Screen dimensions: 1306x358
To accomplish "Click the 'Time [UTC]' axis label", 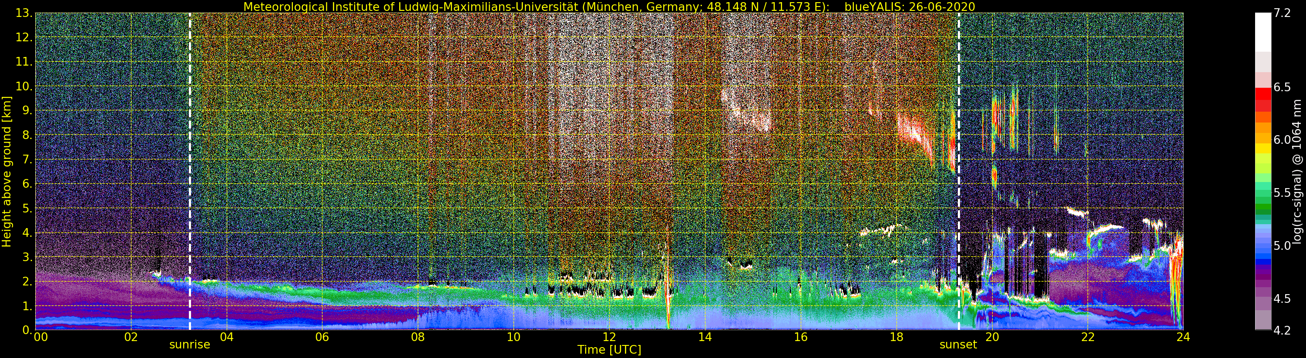I will pos(609,349).
